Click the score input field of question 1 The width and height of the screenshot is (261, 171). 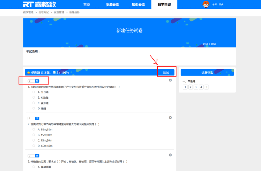31,81
